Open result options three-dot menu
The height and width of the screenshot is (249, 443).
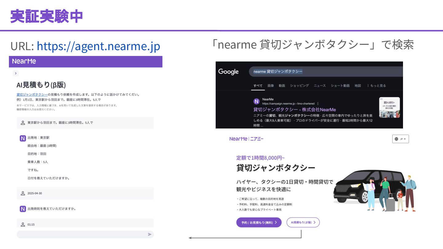[318, 104]
